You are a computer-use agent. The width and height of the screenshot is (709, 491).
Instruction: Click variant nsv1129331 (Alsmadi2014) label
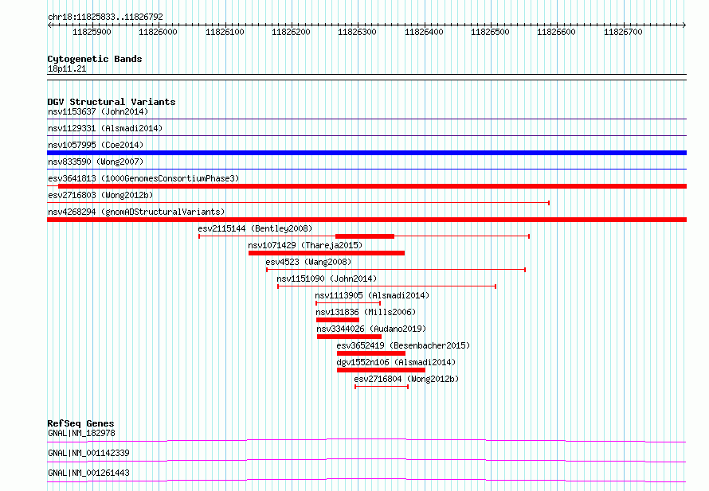point(105,128)
